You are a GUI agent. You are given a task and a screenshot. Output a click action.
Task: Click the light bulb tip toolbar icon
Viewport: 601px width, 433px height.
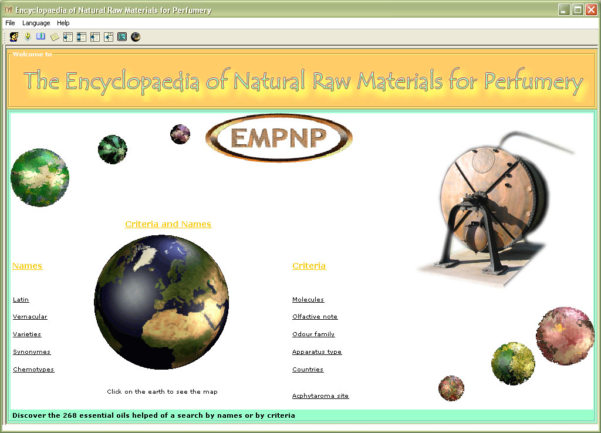(x=28, y=37)
